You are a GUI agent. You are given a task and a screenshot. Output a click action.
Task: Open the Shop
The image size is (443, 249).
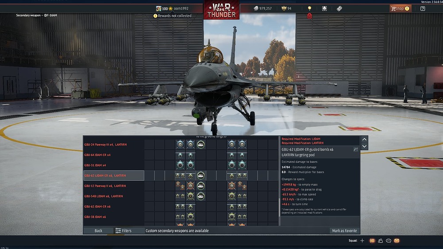[400, 8]
